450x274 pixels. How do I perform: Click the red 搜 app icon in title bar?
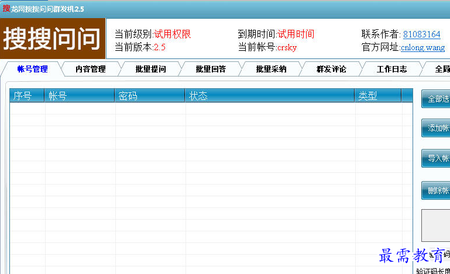click(x=6, y=8)
